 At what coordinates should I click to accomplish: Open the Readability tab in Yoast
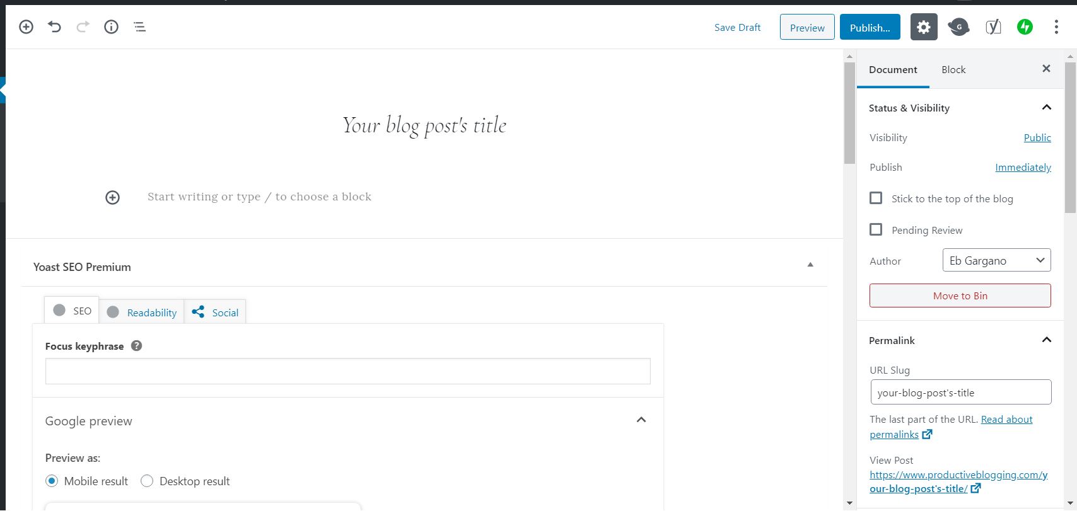pos(142,313)
